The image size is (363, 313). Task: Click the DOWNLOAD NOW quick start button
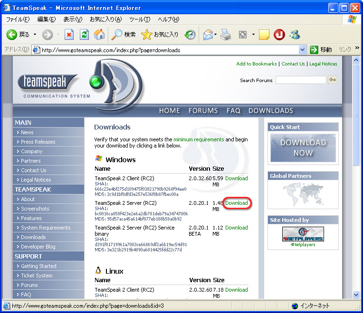(303, 148)
